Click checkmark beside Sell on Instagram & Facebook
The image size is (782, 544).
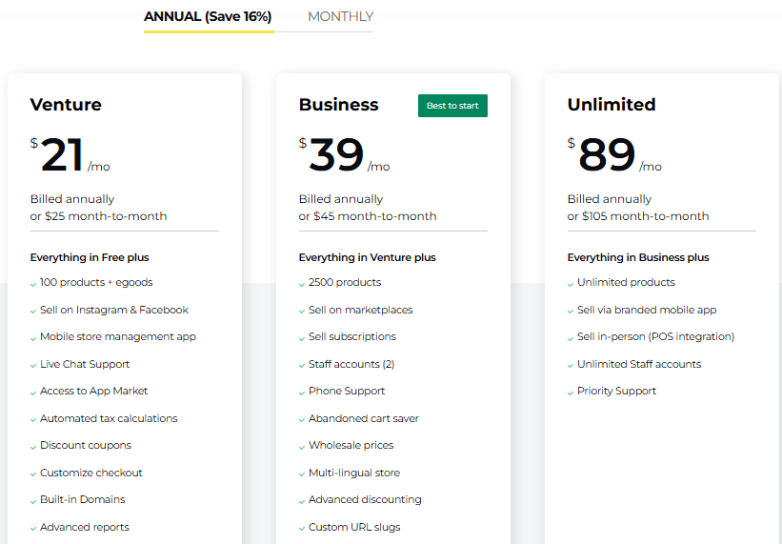[33, 312]
